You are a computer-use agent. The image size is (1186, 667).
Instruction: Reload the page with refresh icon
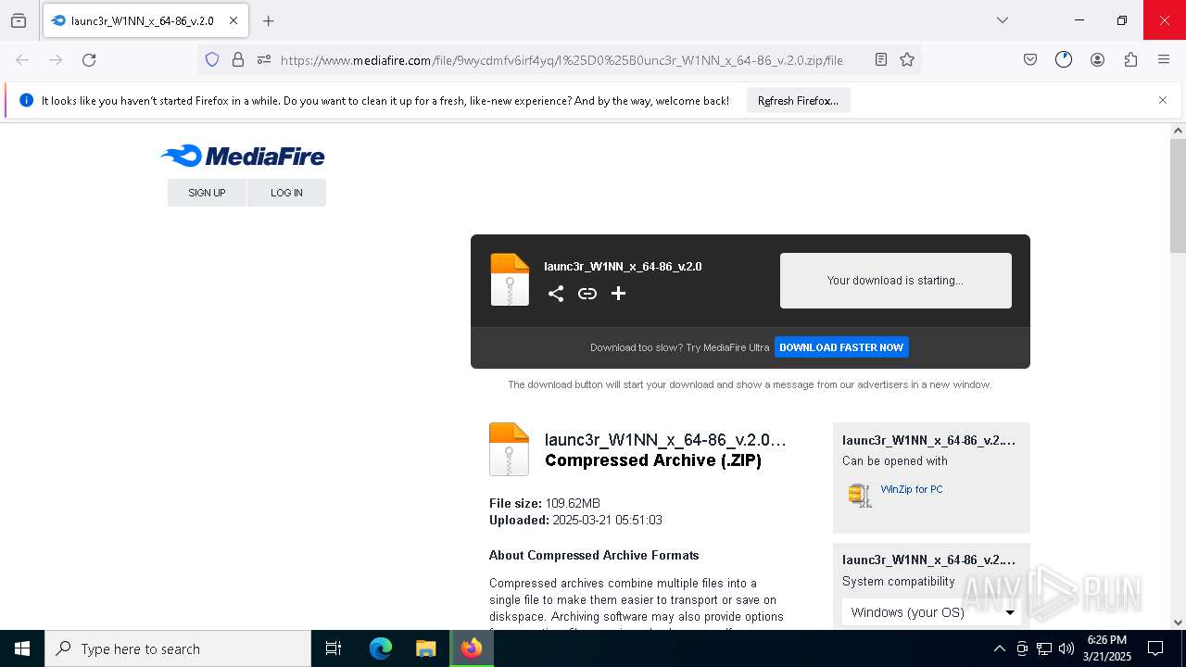(89, 60)
